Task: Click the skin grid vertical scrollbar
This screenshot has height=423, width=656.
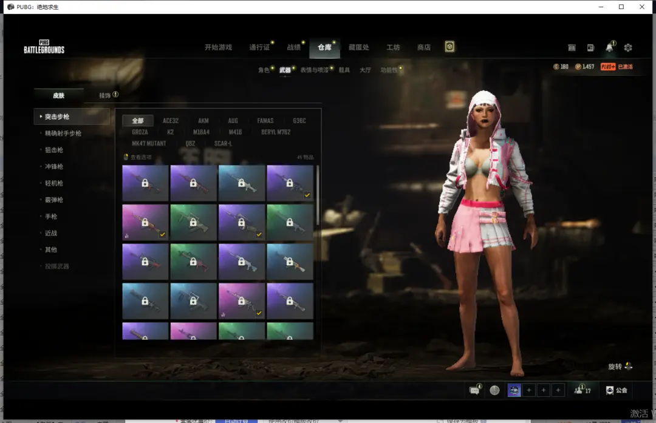Action: (x=318, y=195)
